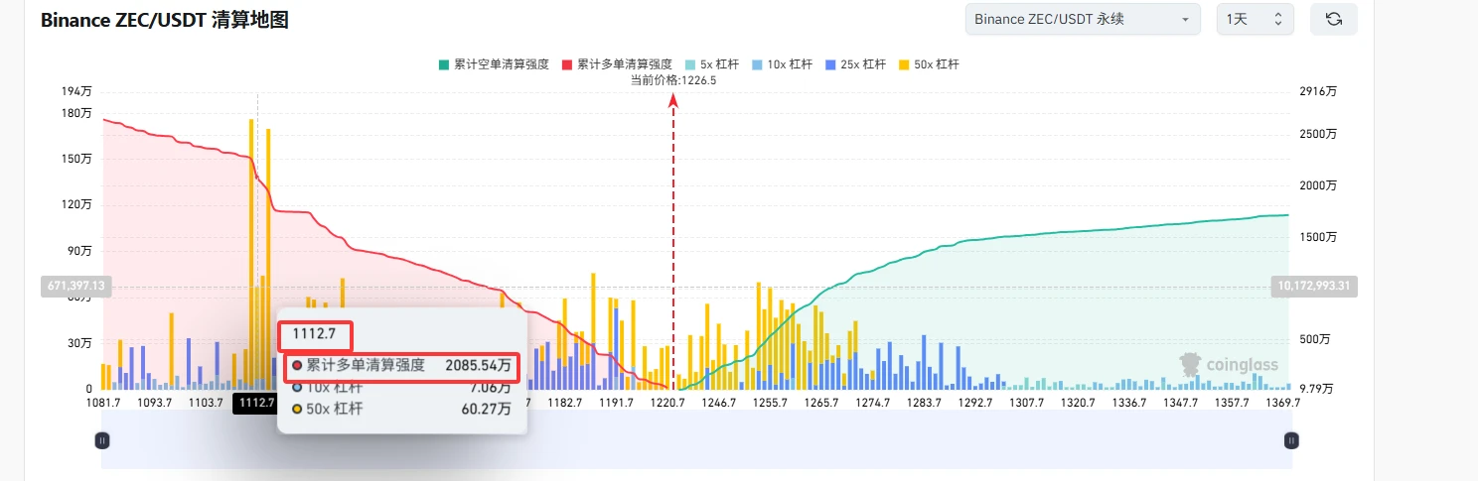
Task: Click the 10,172,993.31 right axis marker
Action: point(1314,287)
